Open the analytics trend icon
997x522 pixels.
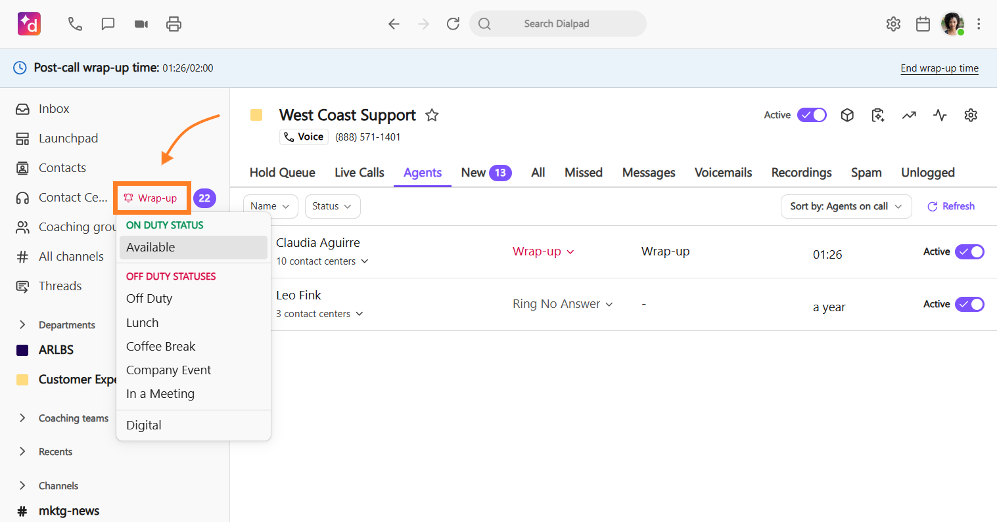click(x=909, y=116)
